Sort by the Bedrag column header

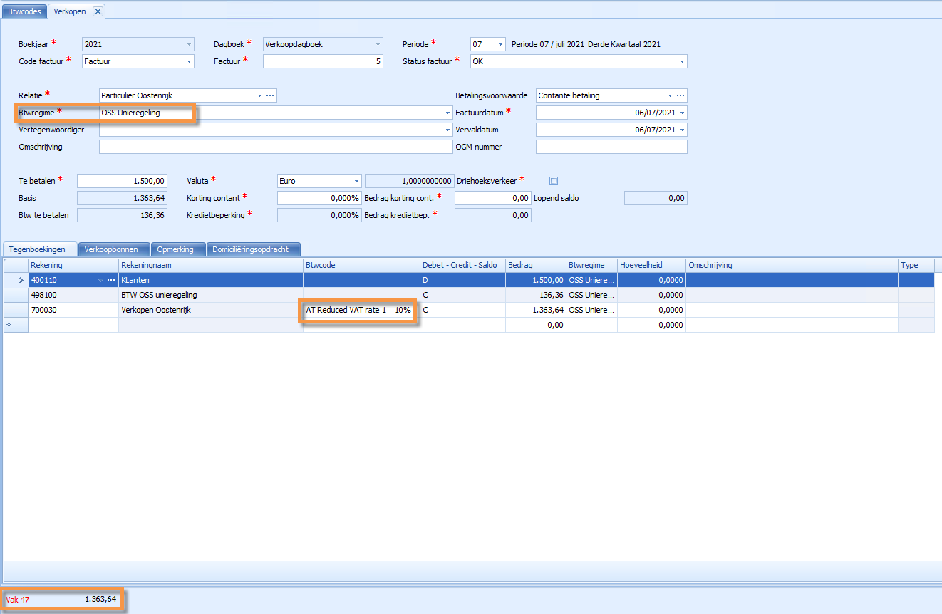tap(536, 265)
